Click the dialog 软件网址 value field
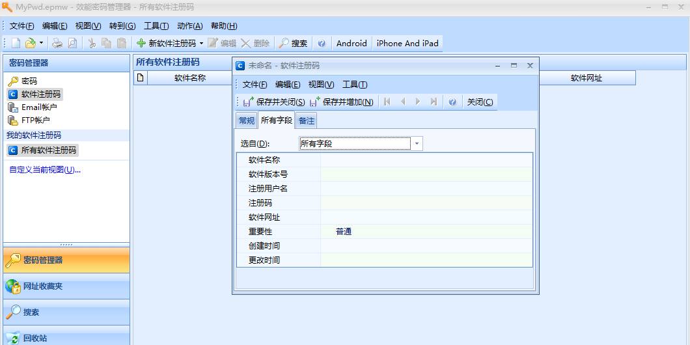This screenshot has width=690, height=345. point(426,217)
